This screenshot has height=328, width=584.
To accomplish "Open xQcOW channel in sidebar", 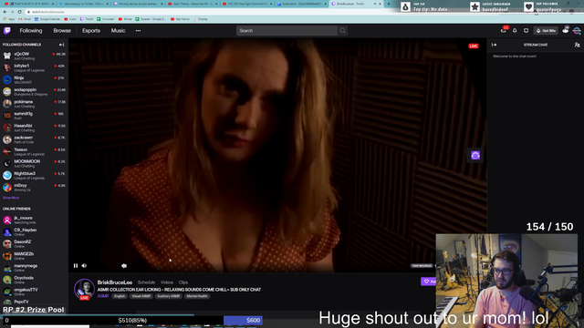I will coord(34,56).
